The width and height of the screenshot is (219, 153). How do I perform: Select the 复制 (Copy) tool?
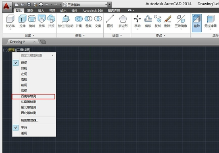158,21
